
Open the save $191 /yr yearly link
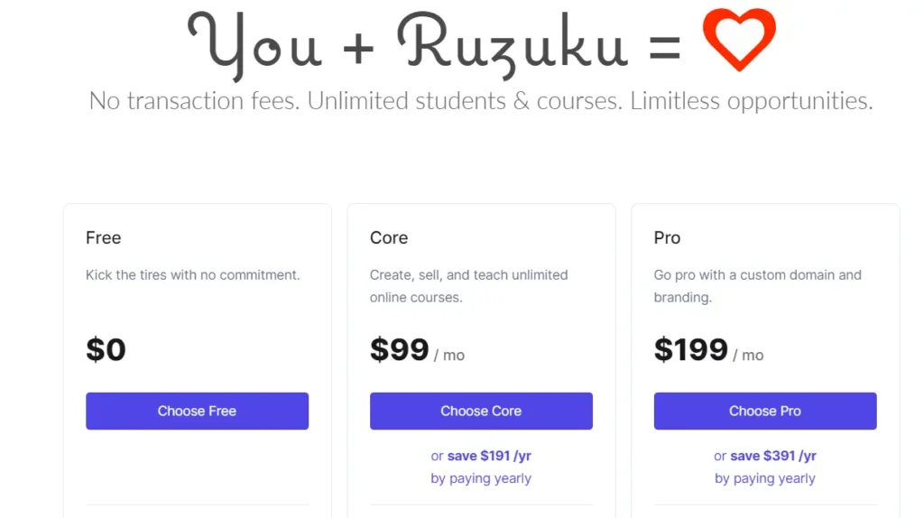pyautogui.click(x=489, y=456)
